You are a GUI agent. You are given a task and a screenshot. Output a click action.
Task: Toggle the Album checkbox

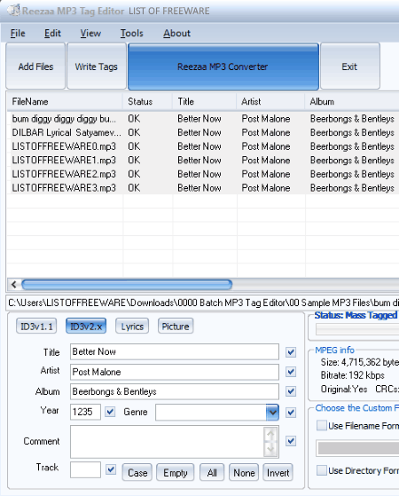click(x=291, y=391)
